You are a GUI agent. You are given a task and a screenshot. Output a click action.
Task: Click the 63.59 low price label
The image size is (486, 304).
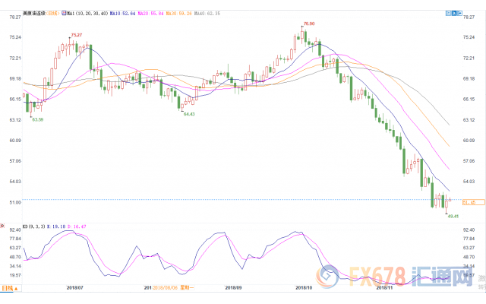coord(38,119)
